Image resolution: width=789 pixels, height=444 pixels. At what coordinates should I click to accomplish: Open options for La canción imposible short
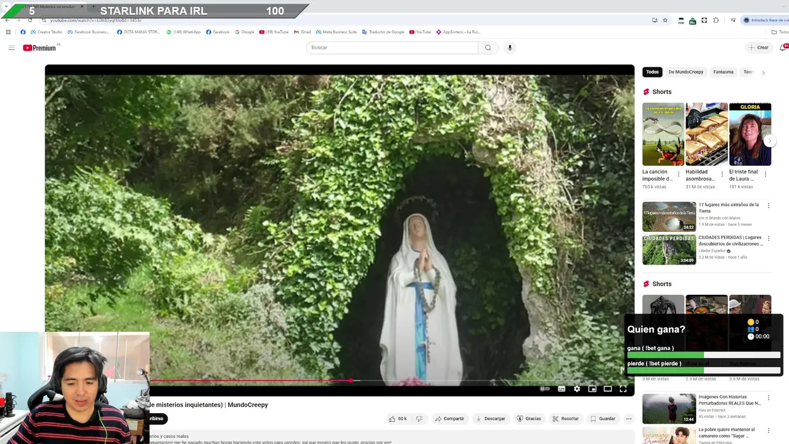click(x=679, y=175)
